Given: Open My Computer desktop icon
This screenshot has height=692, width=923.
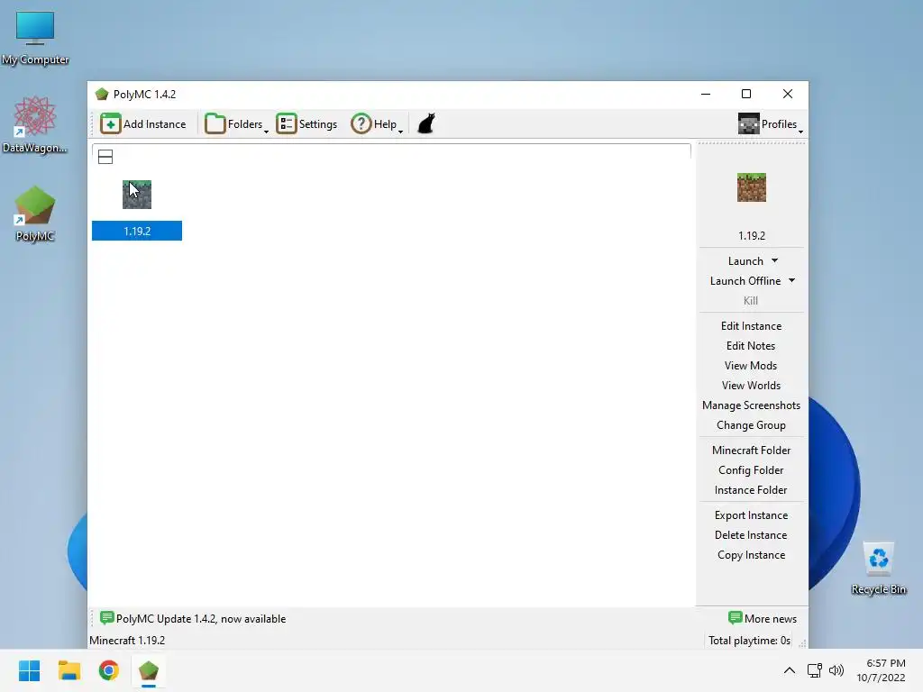Looking at the screenshot, I should (x=35, y=38).
